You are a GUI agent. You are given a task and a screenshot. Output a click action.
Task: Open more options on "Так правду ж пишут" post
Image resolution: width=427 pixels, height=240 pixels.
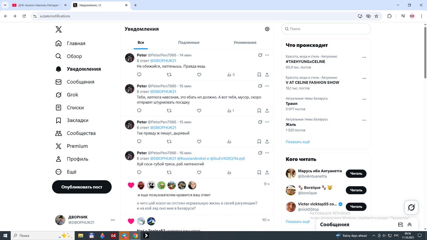coord(267,122)
